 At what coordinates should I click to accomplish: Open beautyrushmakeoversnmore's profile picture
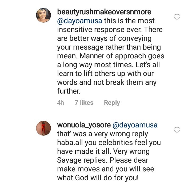pyautogui.click(x=43, y=15)
